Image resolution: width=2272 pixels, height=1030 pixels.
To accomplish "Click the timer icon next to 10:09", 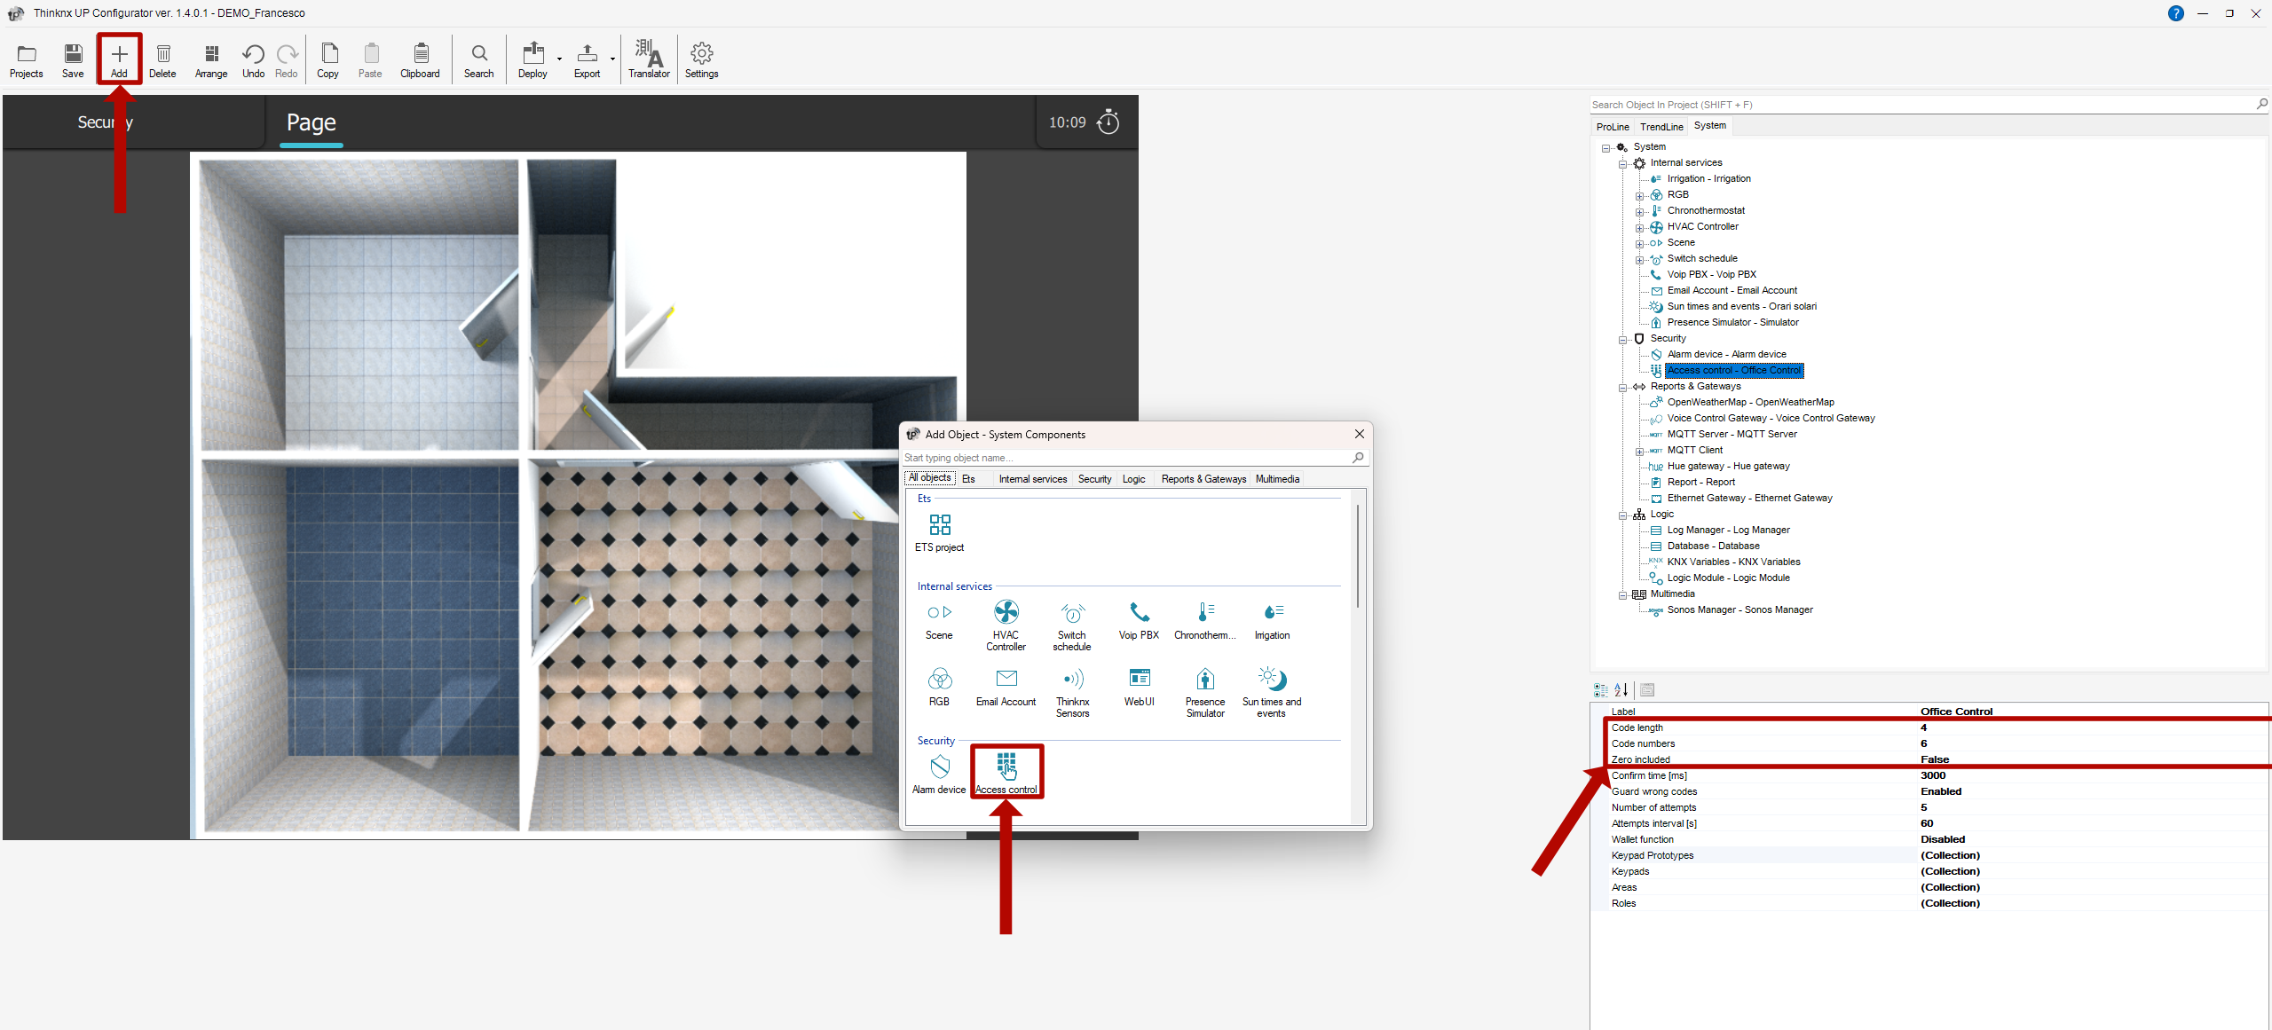I will [x=1108, y=122].
